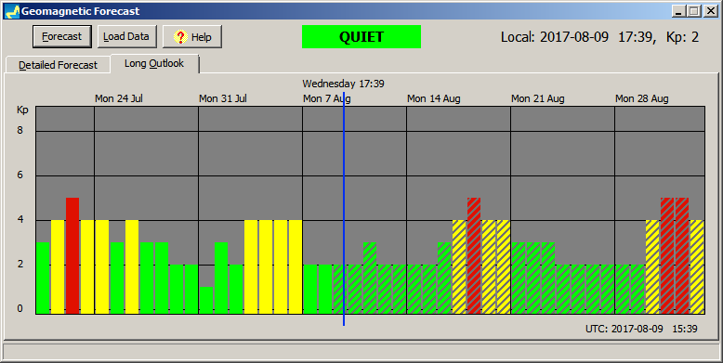Select the Long Outlook tab

(154, 63)
